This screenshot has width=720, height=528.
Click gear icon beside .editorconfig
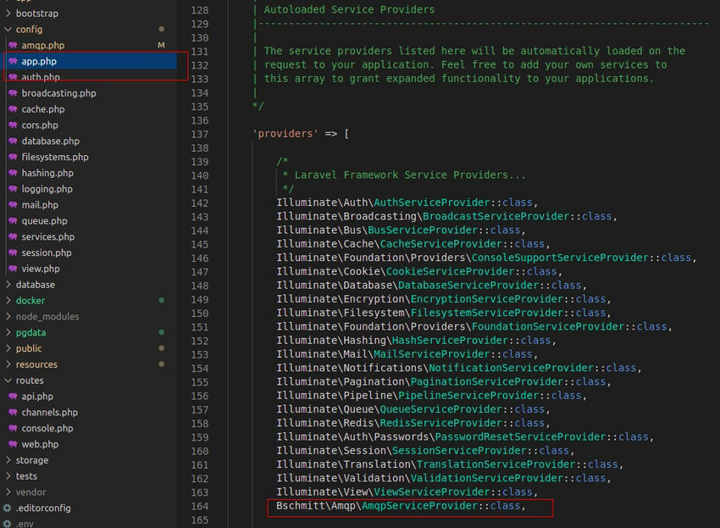(x=8, y=508)
